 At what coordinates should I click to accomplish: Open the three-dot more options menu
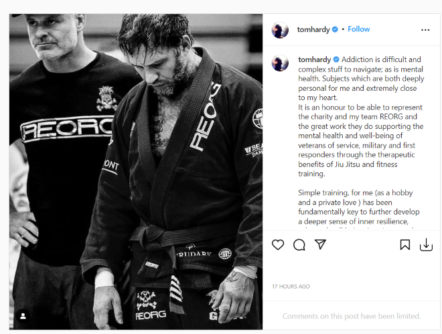[x=425, y=30]
